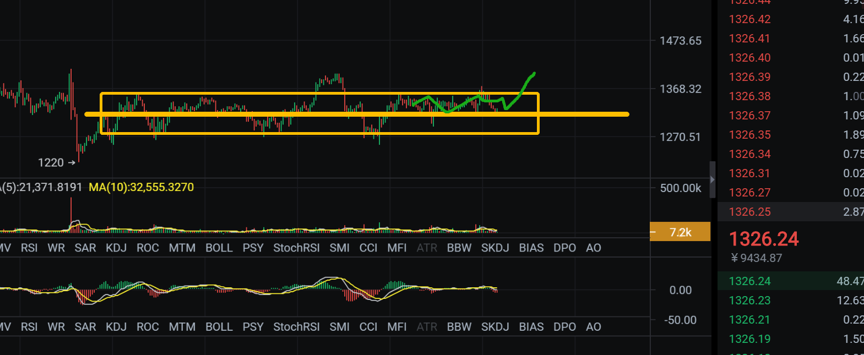864x355 pixels.
Task: Select MTM in the upper indicator row
Action: (x=182, y=248)
